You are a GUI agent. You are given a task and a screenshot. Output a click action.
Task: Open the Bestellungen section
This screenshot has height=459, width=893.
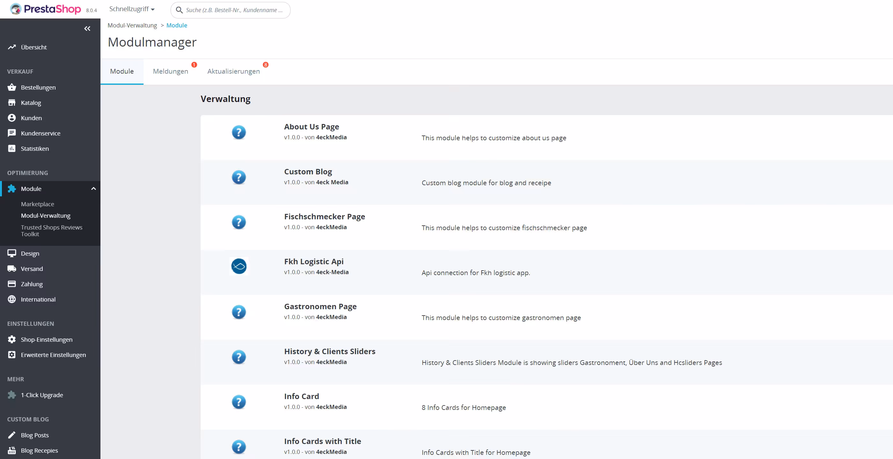pos(38,87)
